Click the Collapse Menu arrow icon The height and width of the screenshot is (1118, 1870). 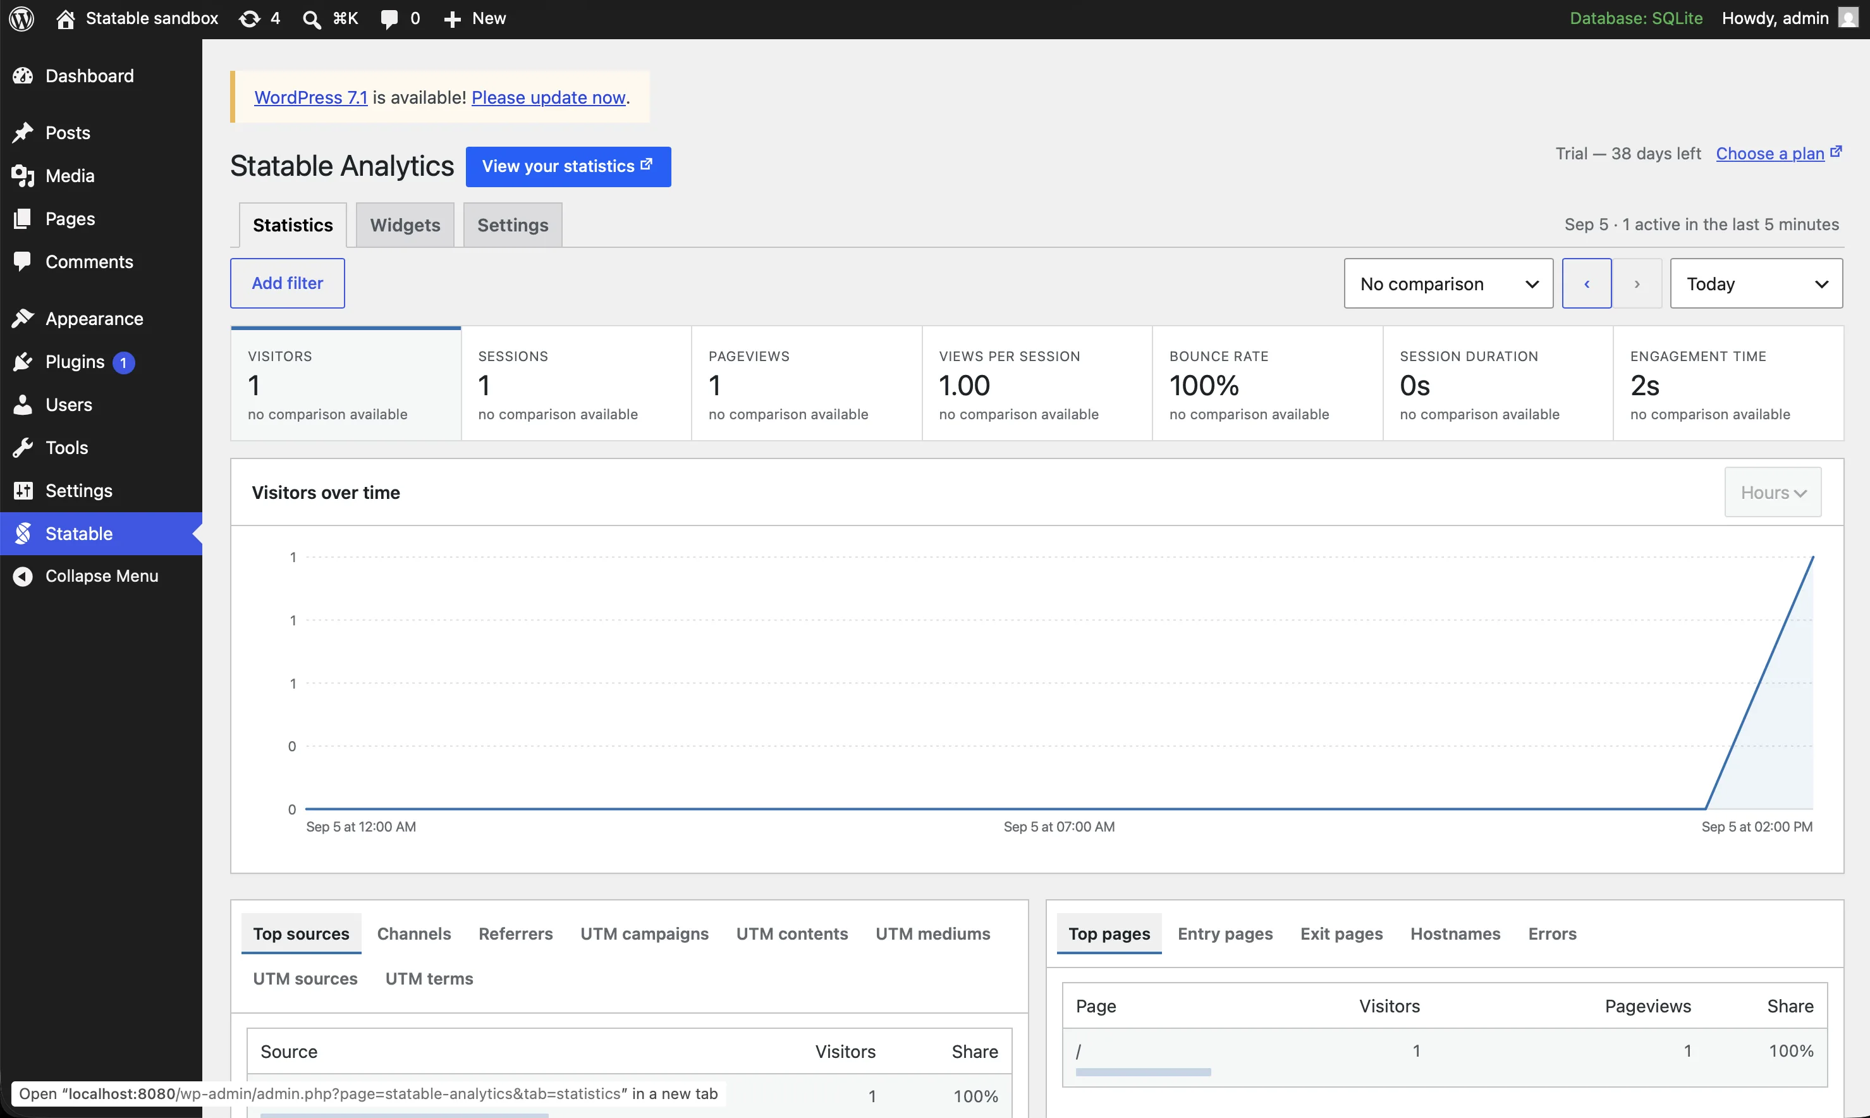pos(23,576)
